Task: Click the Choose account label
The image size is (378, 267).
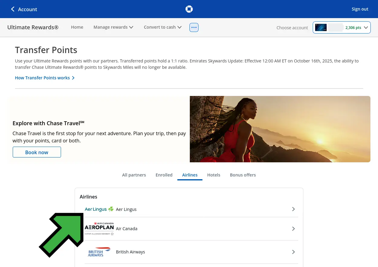Action: point(292,28)
